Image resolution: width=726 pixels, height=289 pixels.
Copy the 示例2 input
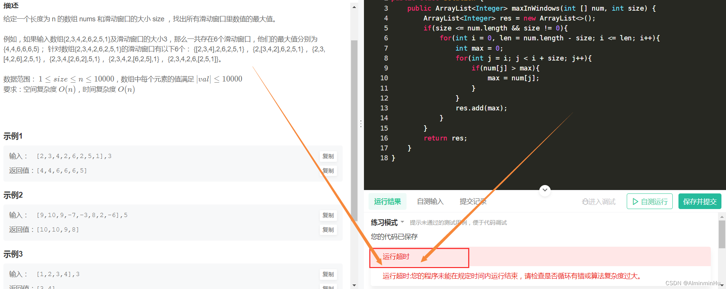(328, 215)
